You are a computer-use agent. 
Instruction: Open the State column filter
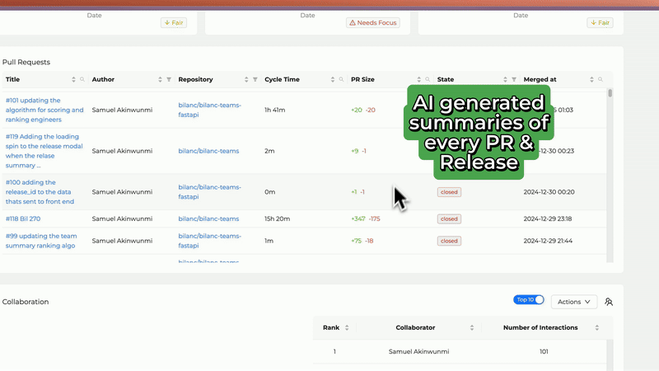[x=514, y=79]
